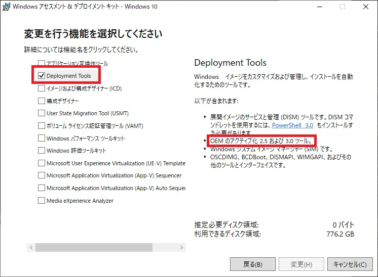Click the キャンセル(C) cancel button
Viewport: 378px width, 277px height.
pos(350,264)
